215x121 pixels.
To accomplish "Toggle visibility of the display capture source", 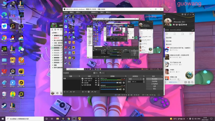I will (x=96, y=85).
